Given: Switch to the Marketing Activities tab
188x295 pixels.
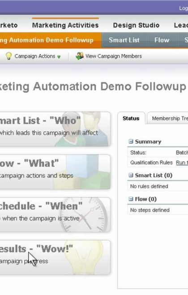Looking at the screenshot, I should (65, 25).
